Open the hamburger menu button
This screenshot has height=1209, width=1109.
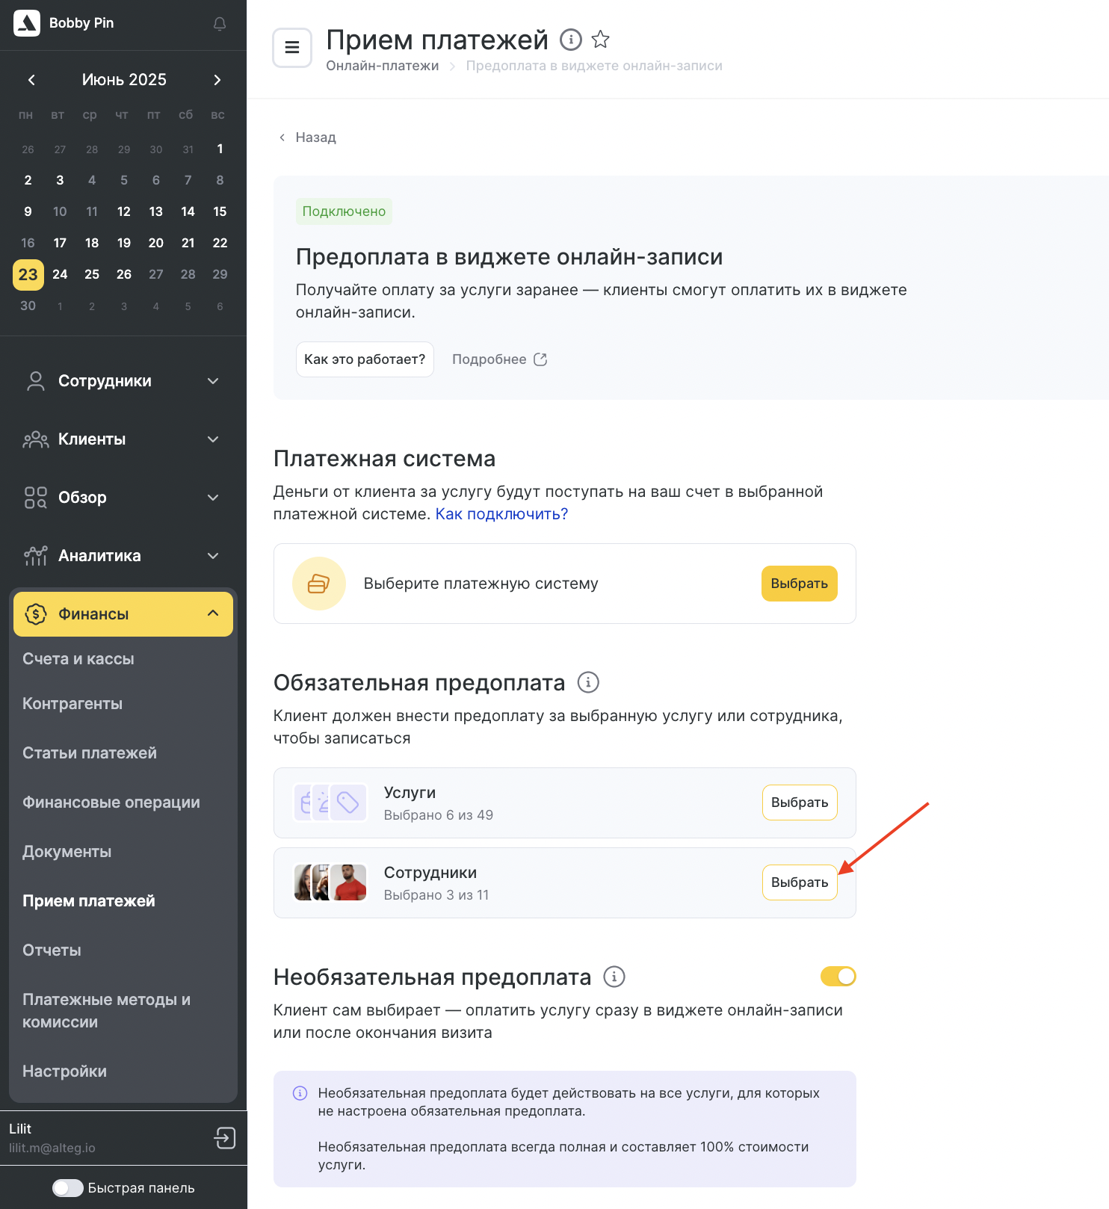(292, 48)
